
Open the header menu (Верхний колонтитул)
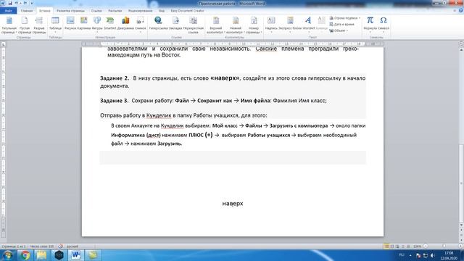[x=216, y=25]
